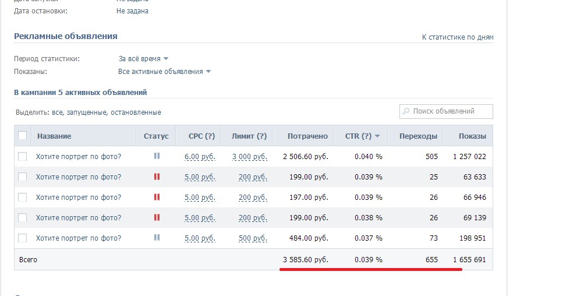The image size is (566, 296).
Task: Open the «К статистике по дням» link
Action: [x=457, y=37]
